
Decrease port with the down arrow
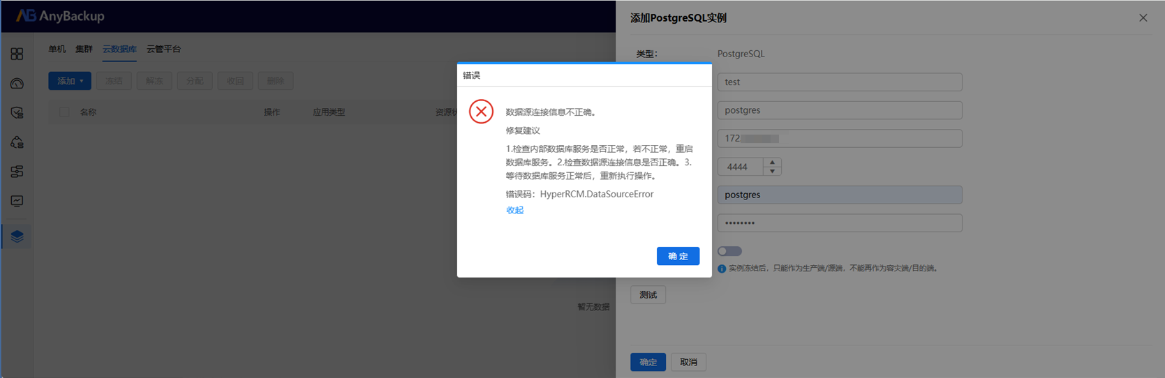click(x=772, y=171)
